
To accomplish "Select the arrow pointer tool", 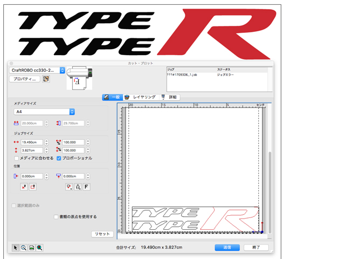I will [16, 248].
